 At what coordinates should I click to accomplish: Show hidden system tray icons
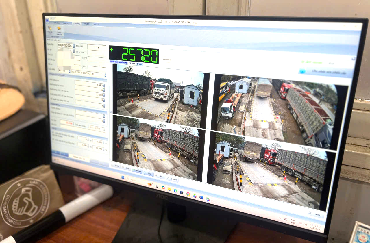[x=280, y=218]
